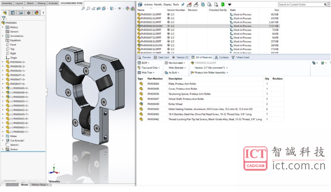Open the Hide Selected dropdown
Screen dimensions: 331x192
pyautogui.click(x=177, y=68)
